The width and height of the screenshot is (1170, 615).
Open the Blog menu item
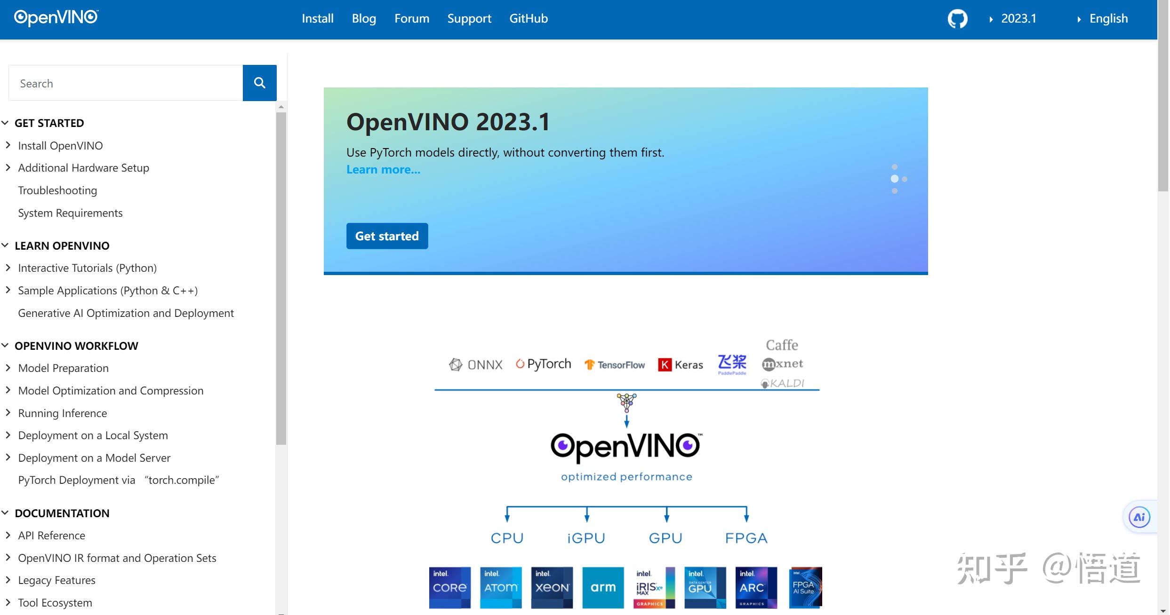[x=364, y=18]
